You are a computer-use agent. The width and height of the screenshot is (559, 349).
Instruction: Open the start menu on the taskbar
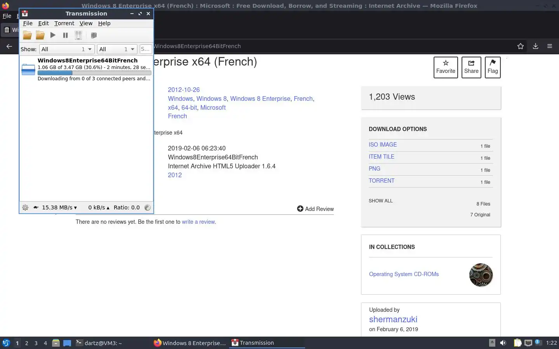pos(6,343)
